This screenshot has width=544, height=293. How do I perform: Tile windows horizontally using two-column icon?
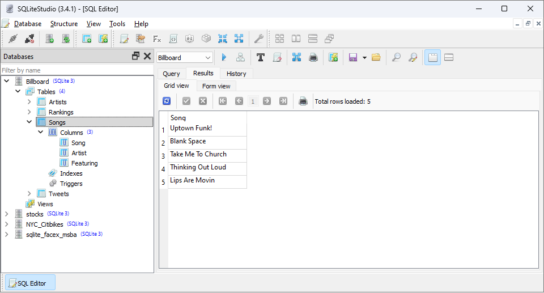pos(296,39)
